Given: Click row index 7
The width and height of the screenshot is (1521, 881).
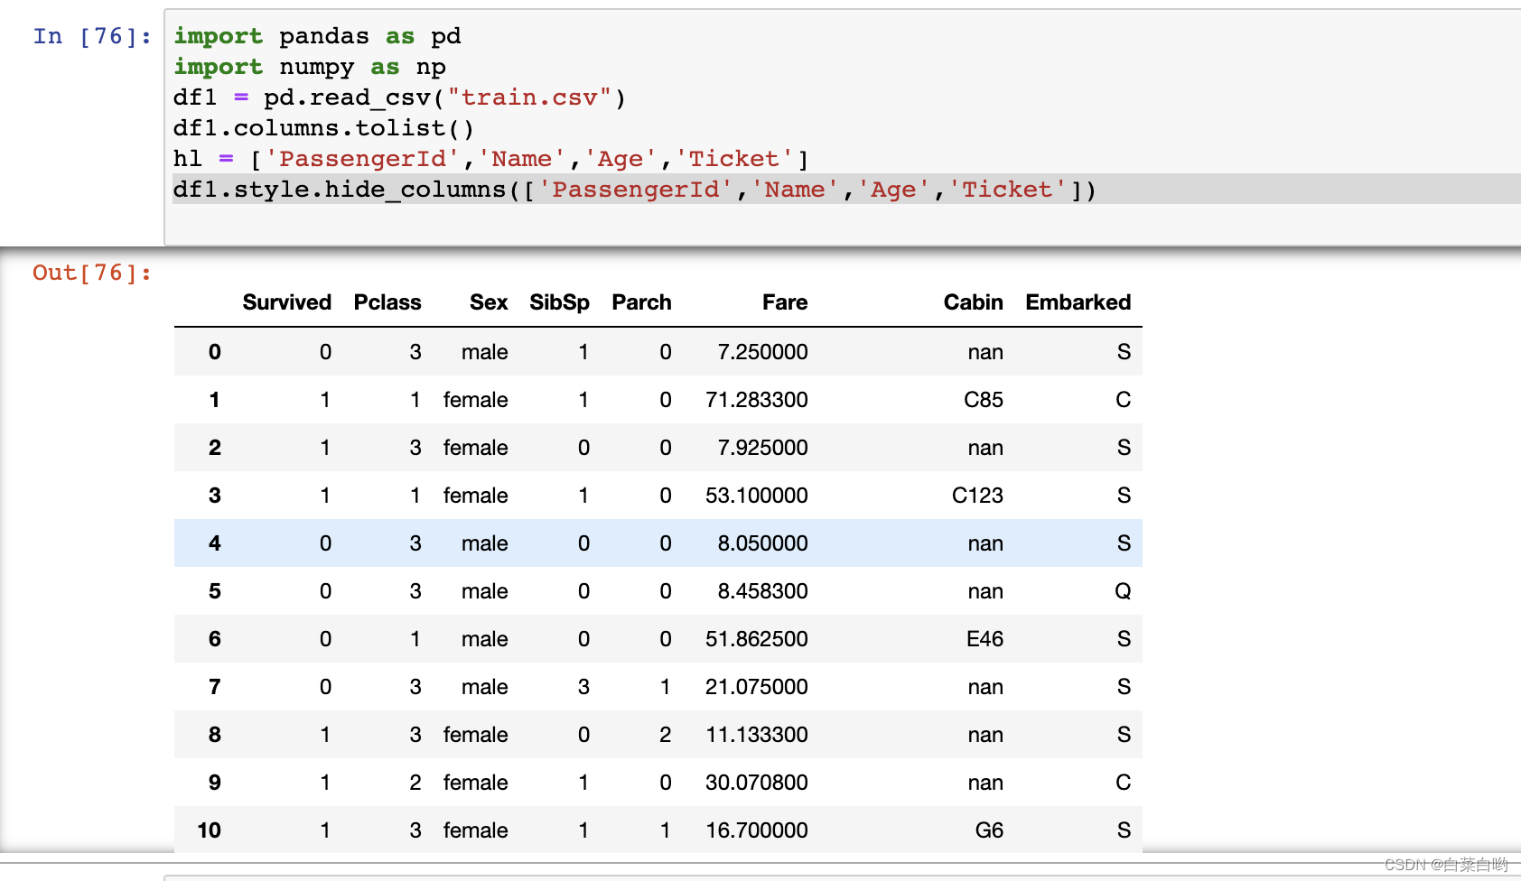Looking at the screenshot, I should pyautogui.click(x=215, y=687).
